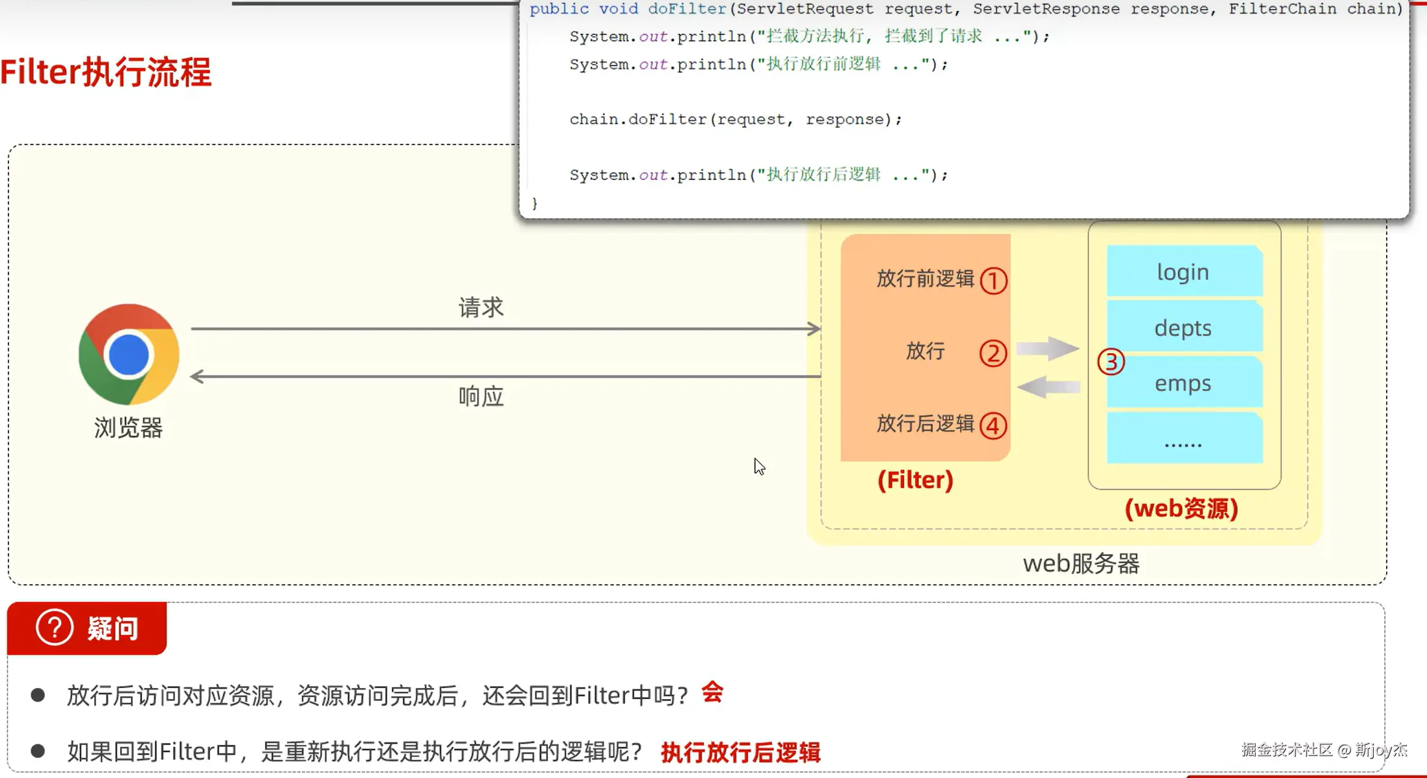Select the login resource box
This screenshot has height=778, width=1427.
click(1182, 272)
